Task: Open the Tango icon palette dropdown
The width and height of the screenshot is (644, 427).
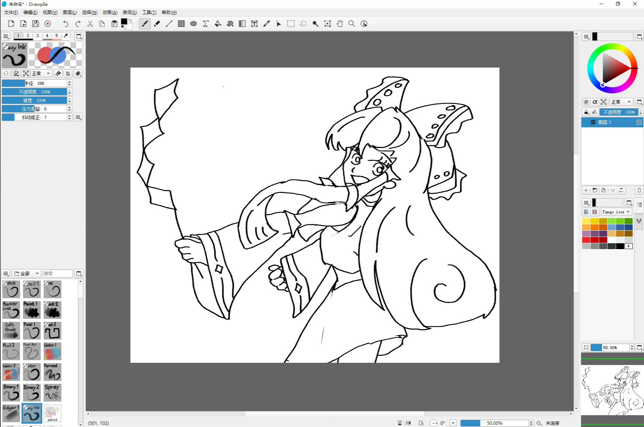Action: coord(616,212)
